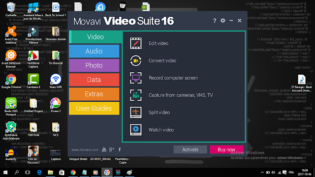The height and width of the screenshot is (177, 315).
Task: Click Record computer screen text
Action: [173, 78]
